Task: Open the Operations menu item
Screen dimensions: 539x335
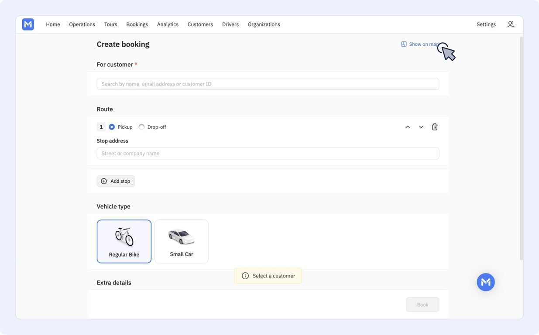Action: pos(82,24)
